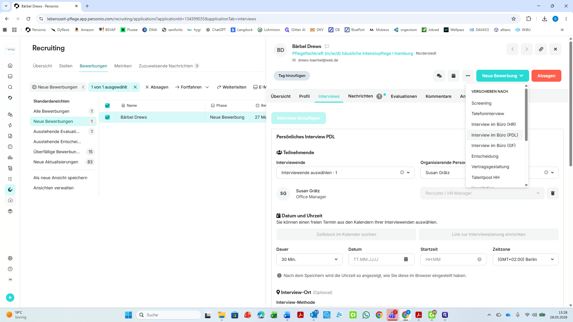Click Tag hinzufügen button

click(292, 76)
